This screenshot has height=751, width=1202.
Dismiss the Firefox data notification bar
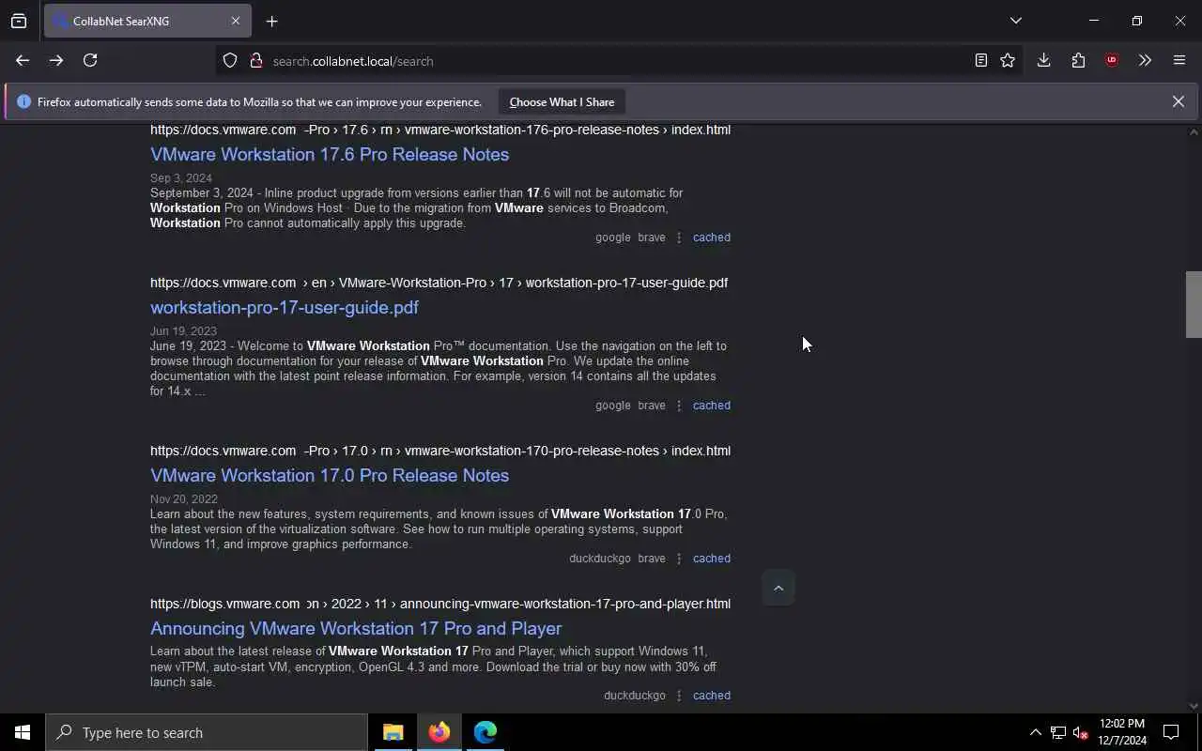(x=1178, y=101)
